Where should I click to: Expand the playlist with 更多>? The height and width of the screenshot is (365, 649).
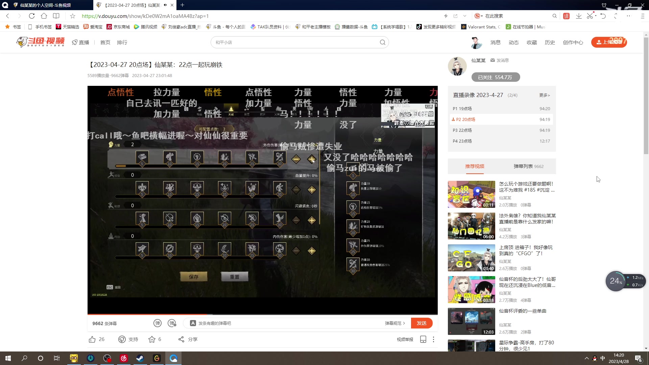[544, 95]
